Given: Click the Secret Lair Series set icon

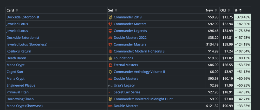Looking at the screenshot, I should (110, 92).
